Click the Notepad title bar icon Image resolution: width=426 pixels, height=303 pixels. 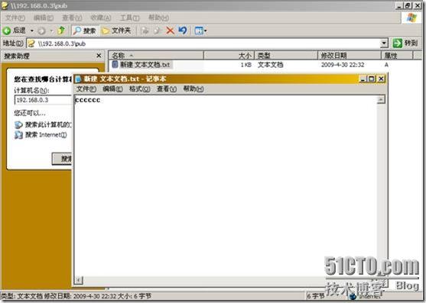coord(79,79)
